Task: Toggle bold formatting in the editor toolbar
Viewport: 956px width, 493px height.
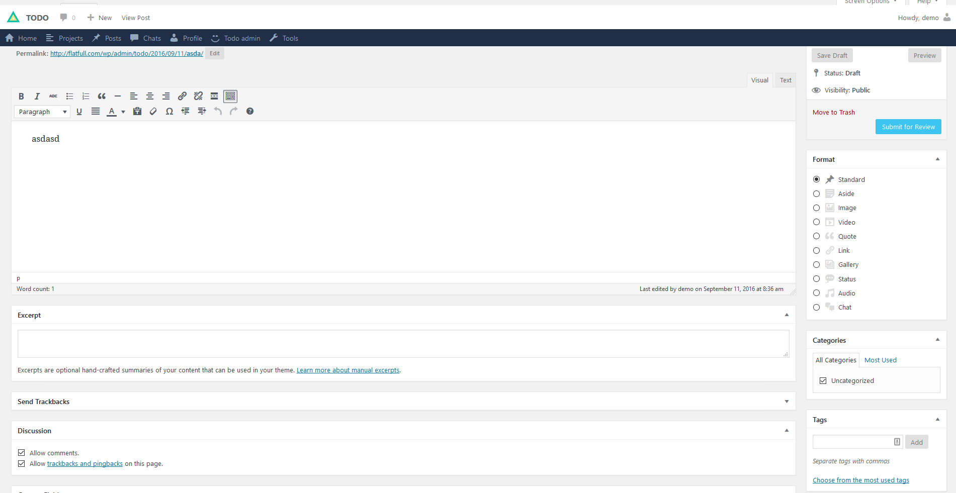Action: point(21,96)
